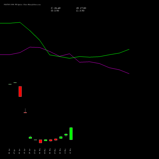Click the '05 May' date axis label
Screen dimensions: 159x159
coord(45,151)
